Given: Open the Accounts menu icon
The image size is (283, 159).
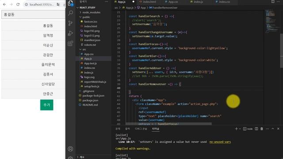Looking at the screenshot, I should [x=70, y=149].
